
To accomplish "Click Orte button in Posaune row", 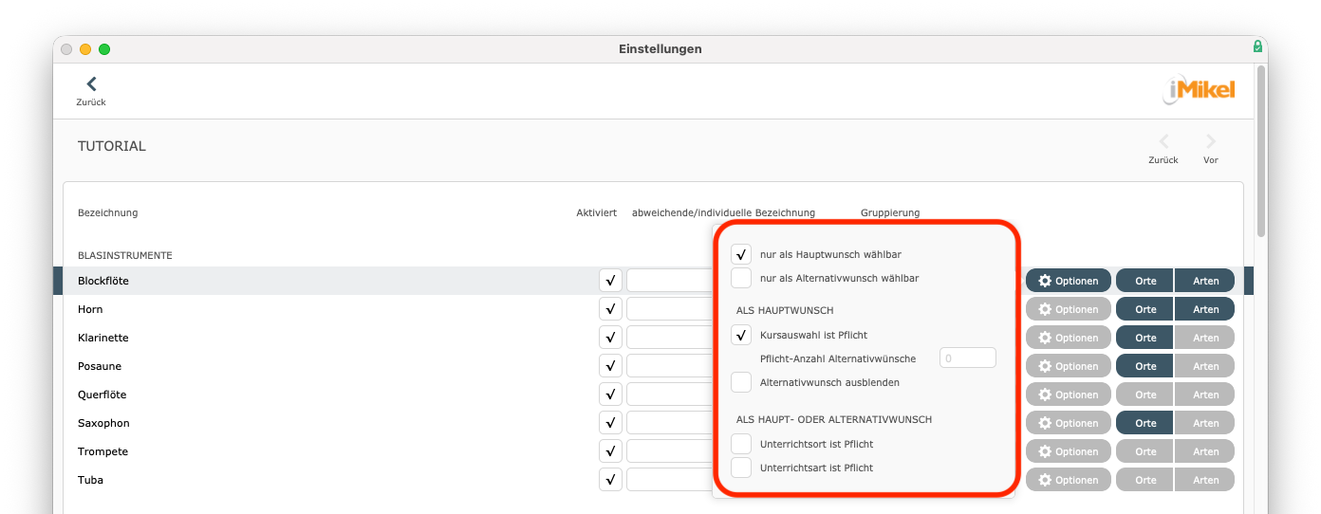I will pos(1145,366).
